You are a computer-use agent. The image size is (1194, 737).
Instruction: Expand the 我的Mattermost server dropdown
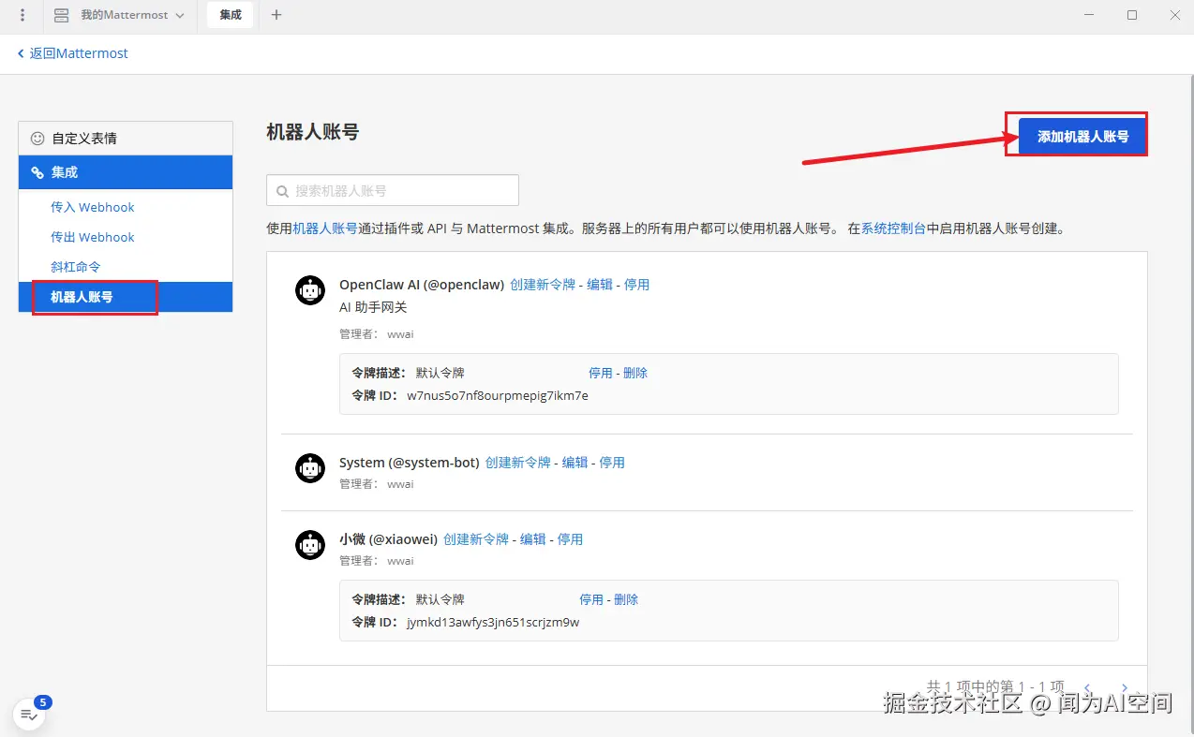pos(180,15)
